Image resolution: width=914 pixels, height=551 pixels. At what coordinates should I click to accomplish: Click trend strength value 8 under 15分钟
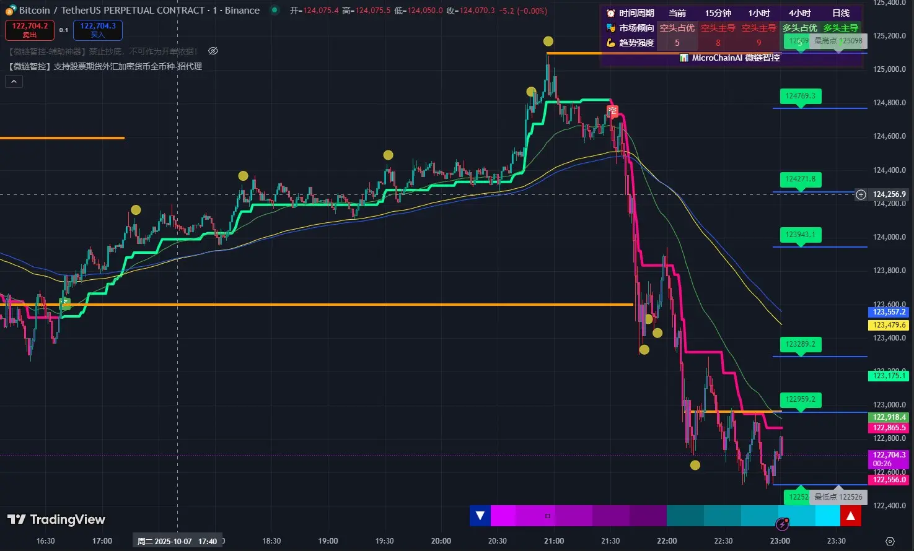point(718,43)
